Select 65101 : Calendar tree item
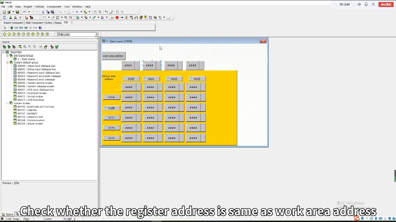Image resolution: width=396 pixels, height=222 pixels. point(27,110)
